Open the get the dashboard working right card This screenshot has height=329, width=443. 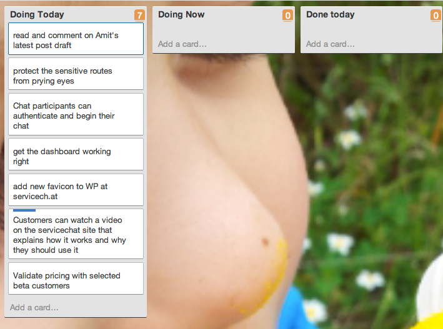tap(76, 154)
